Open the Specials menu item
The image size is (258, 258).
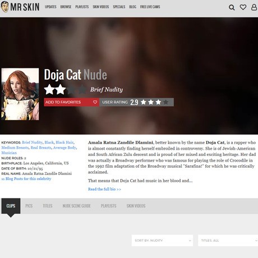coord(119,7)
